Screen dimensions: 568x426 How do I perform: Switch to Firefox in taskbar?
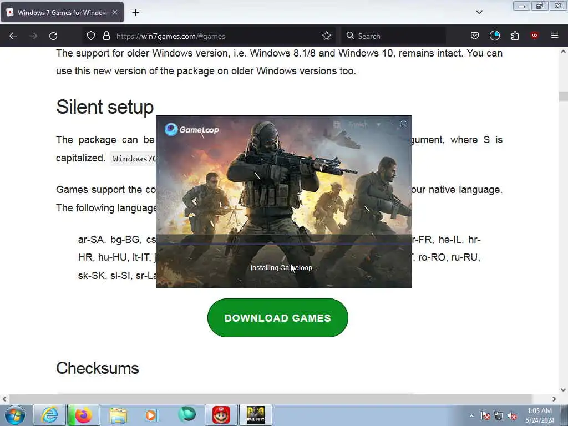click(x=84, y=415)
